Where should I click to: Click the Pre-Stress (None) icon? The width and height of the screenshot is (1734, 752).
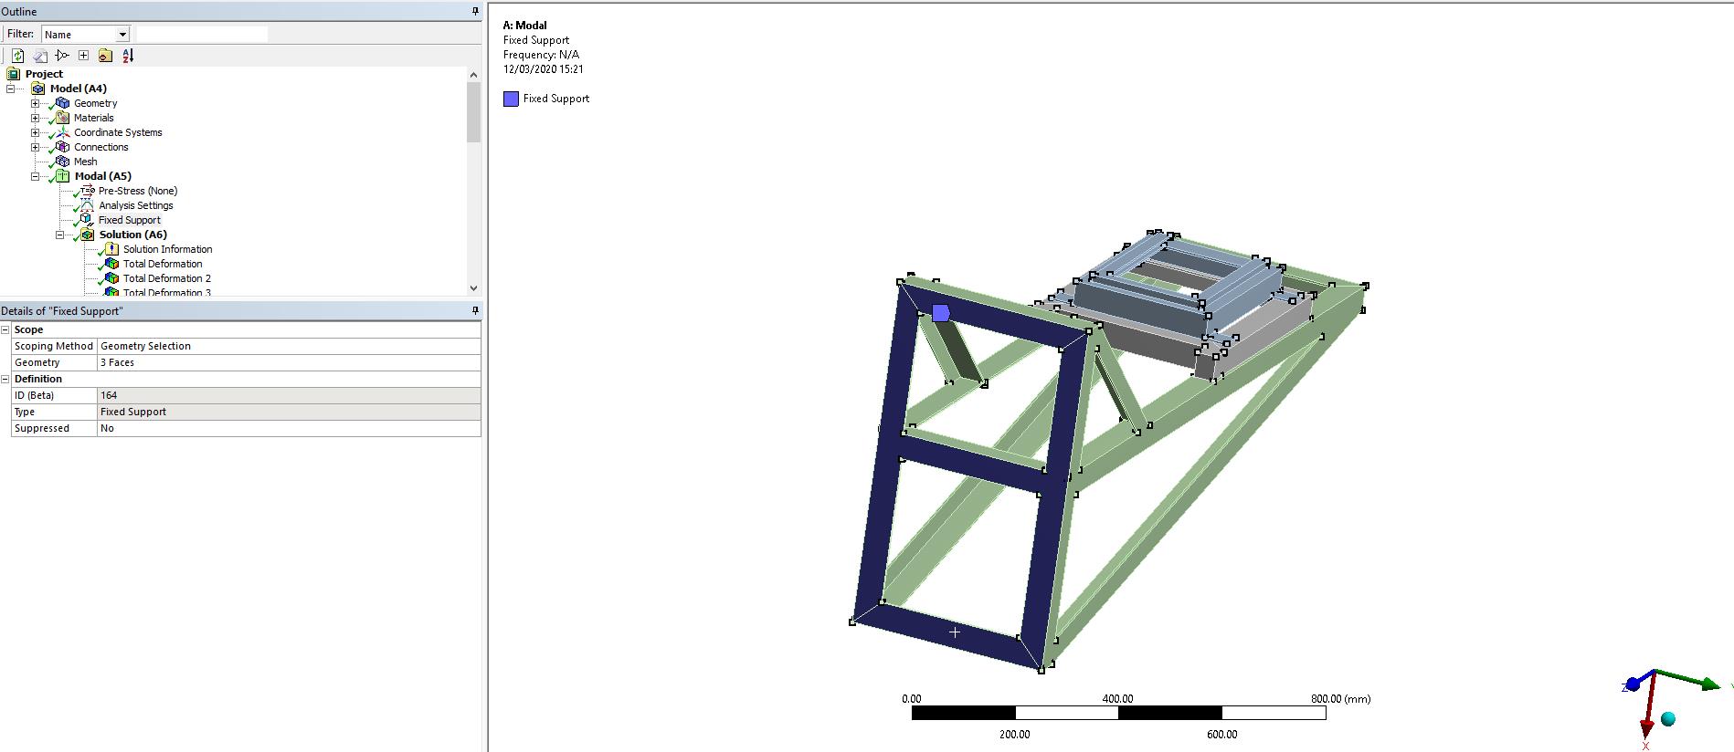pyautogui.click(x=87, y=191)
